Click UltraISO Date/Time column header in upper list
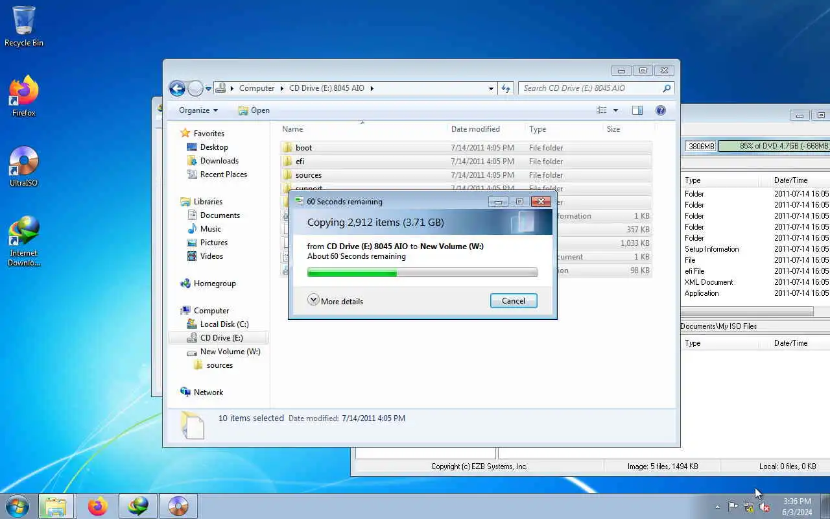830x519 pixels. pos(790,180)
